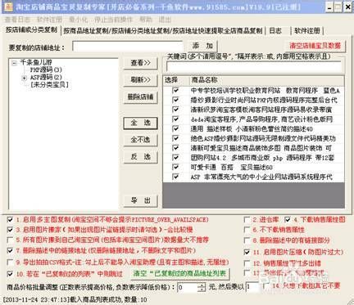
Task: Uncheck the 婚纱摄影行业时尚网站 product checkbox
Action: (175, 100)
